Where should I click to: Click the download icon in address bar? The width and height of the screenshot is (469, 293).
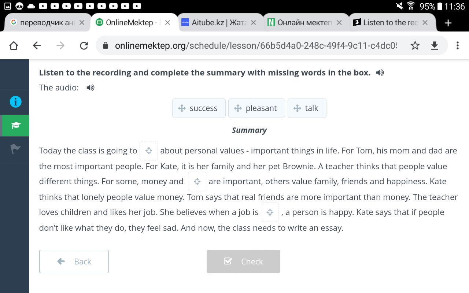click(435, 45)
